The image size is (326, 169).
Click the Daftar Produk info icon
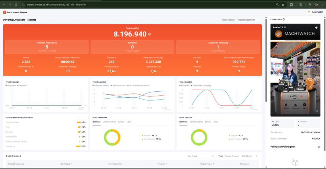[x=20, y=156]
